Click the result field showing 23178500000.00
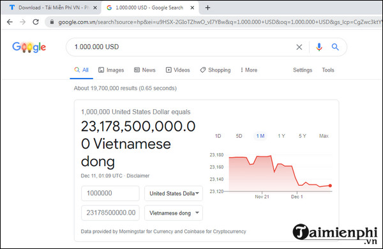383x249 pixels. click(110, 213)
